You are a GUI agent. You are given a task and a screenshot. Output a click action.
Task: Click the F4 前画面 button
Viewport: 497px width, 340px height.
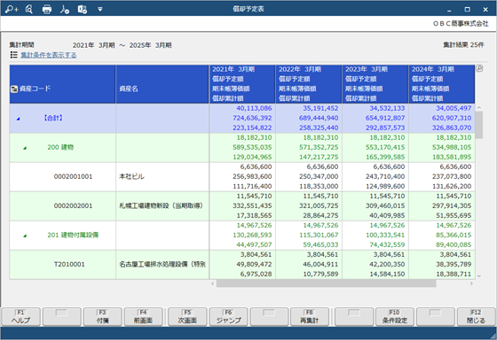click(x=143, y=317)
